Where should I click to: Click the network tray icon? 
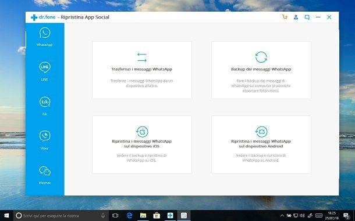click(x=296, y=216)
